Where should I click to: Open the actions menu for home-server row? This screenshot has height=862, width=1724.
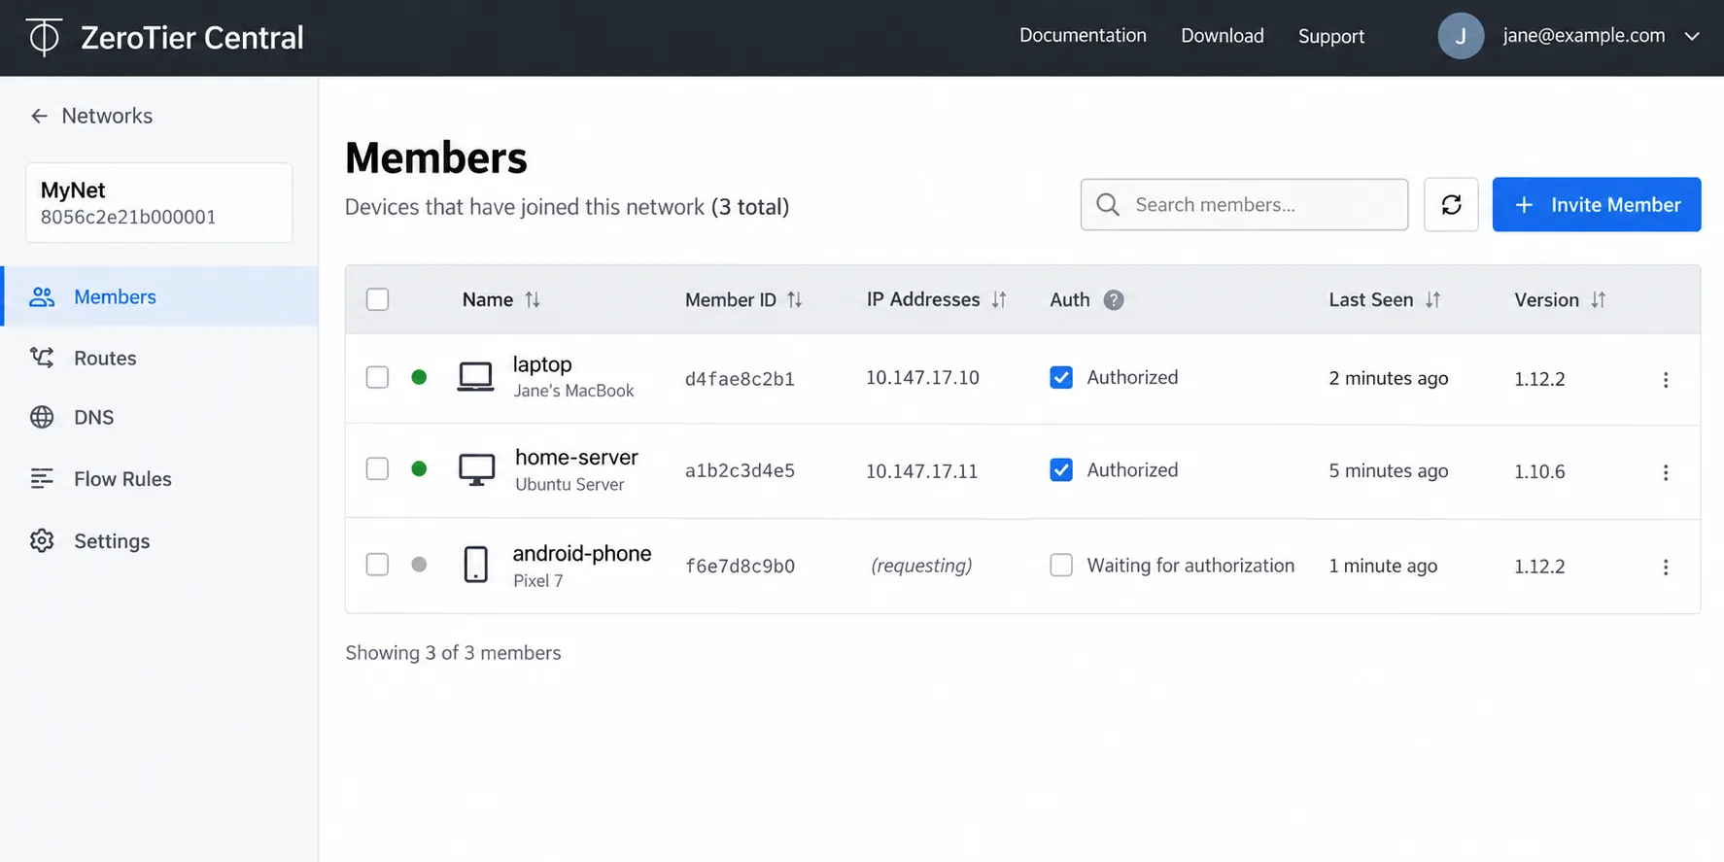tap(1666, 472)
